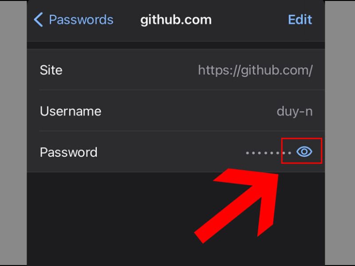This screenshot has width=355, height=266.
Task: Open the https://github.com/ site URL
Action: [x=256, y=70]
